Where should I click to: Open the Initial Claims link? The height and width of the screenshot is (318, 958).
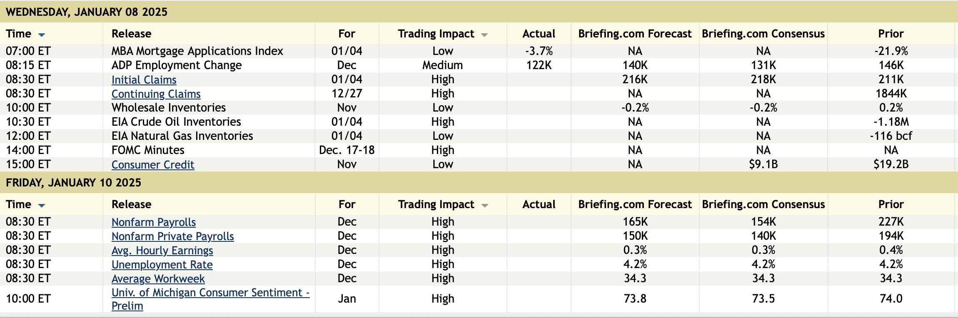click(144, 79)
